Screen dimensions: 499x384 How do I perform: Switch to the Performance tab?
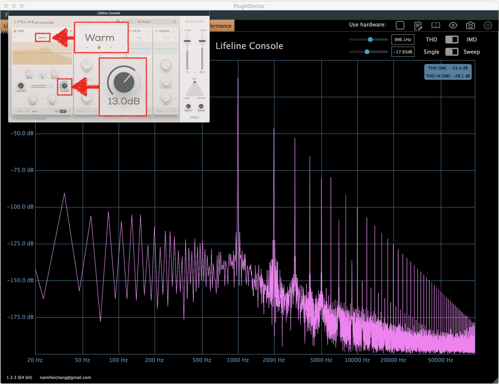pyautogui.click(x=221, y=26)
